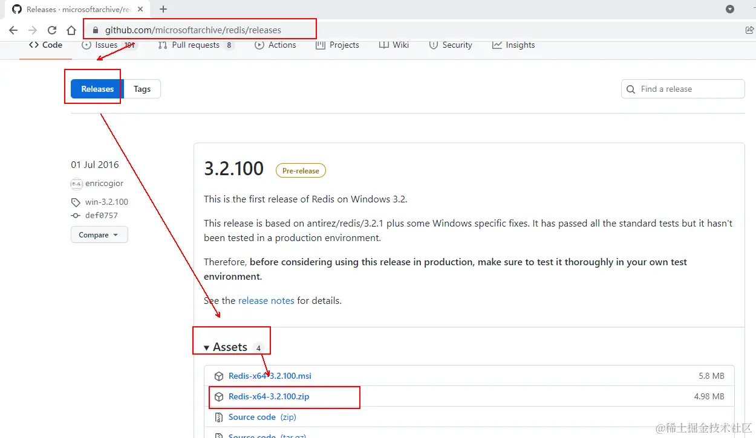This screenshot has height=438, width=756.
Task: Download Redis-x64-3.2.100.msi
Action: click(270, 376)
